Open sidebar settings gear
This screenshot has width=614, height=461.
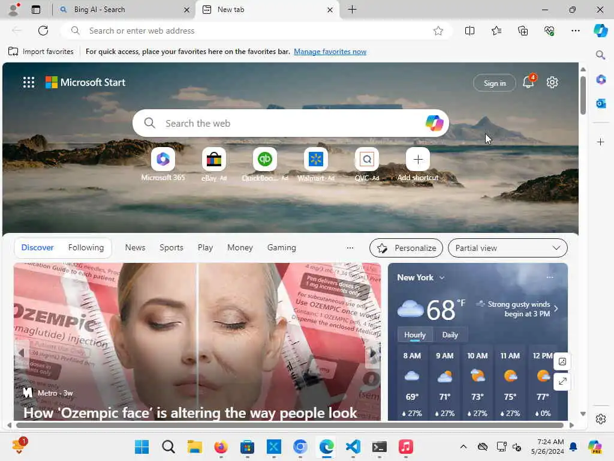(x=601, y=419)
